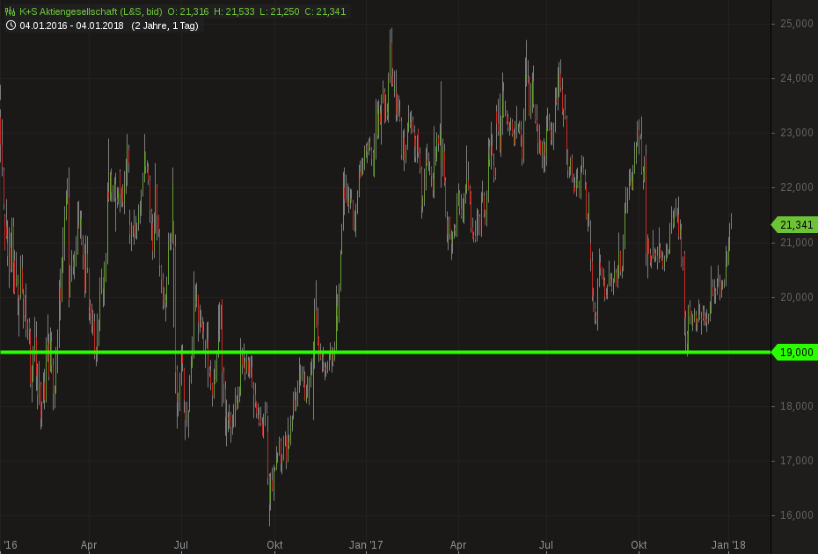Click the candlestick chart type icon

click(x=11, y=11)
